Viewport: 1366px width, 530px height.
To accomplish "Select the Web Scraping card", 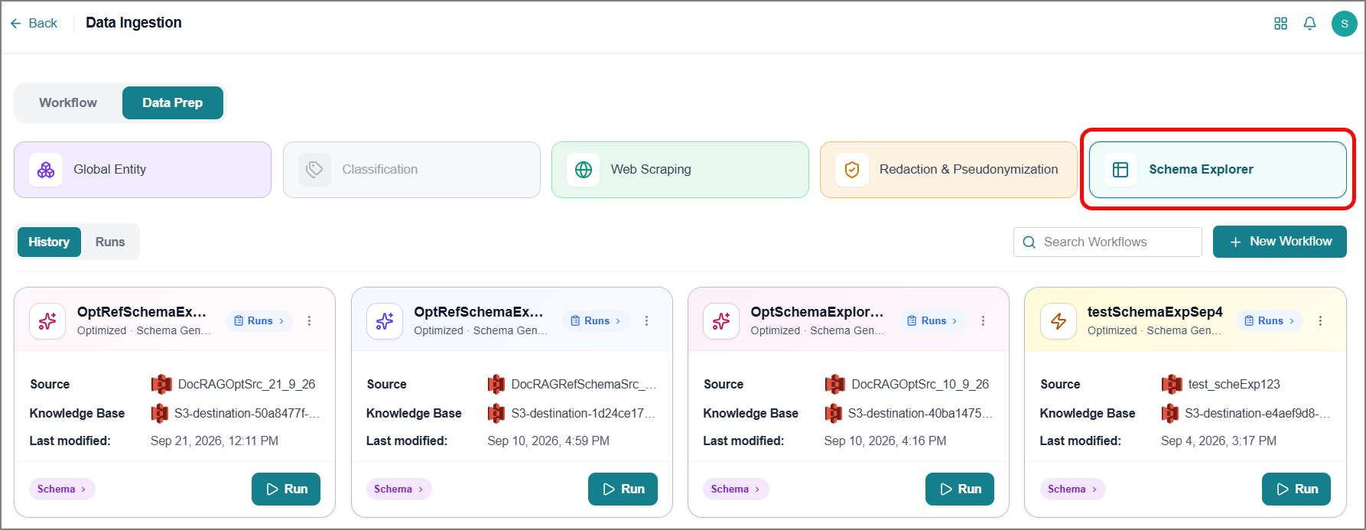I will [x=680, y=170].
